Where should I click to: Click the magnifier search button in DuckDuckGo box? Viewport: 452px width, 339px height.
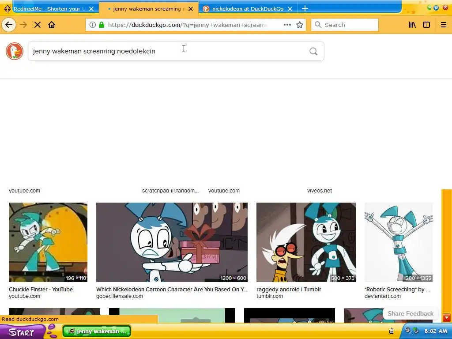point(313,51)
